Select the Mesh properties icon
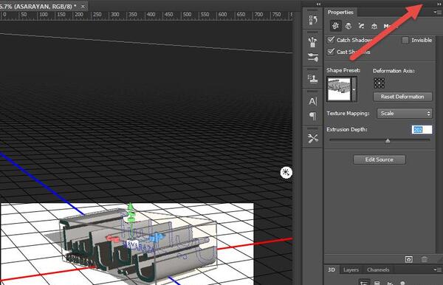 [x=336, y=26]
